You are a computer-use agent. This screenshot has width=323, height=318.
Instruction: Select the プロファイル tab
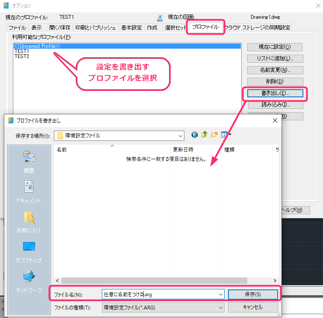(x=205, y=27)
